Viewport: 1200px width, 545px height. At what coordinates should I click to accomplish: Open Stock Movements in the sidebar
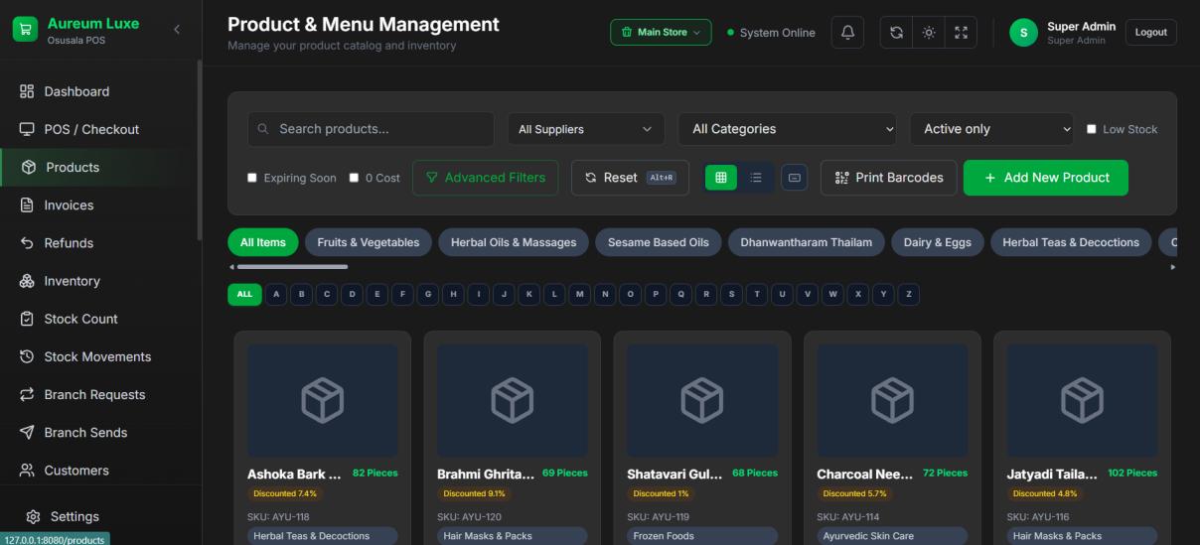coord(99,356)
